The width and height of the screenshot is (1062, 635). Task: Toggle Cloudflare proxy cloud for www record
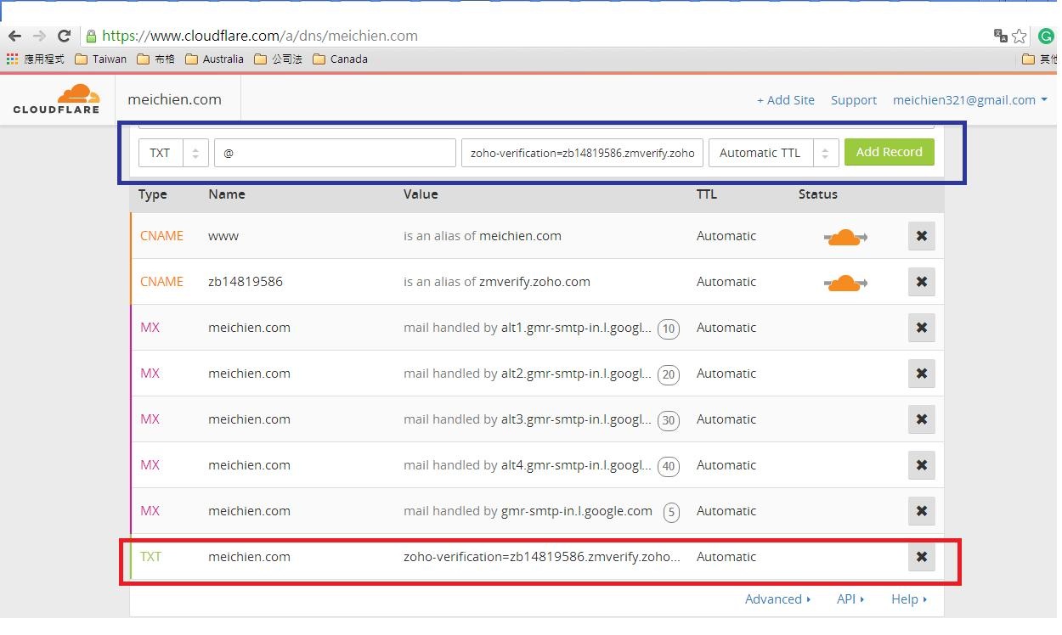[845, 237]
